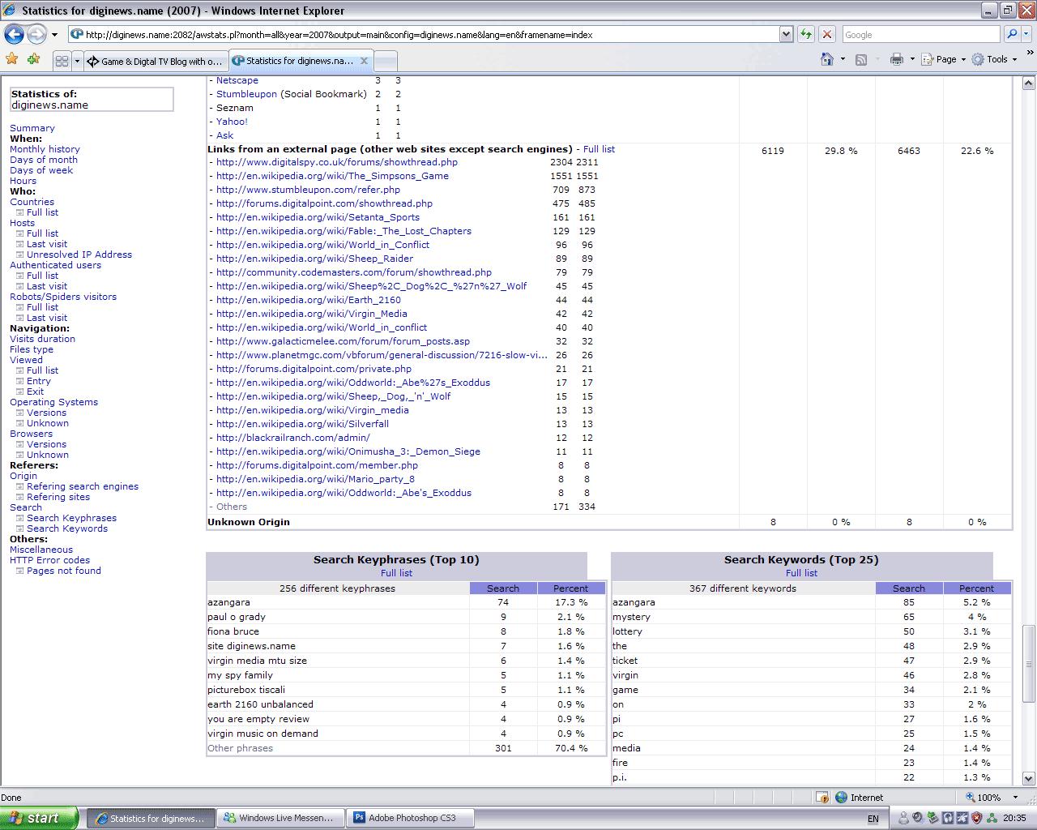Viewport: 1037px width, 830px height.
Task: Select the 'paul o grady' keyphrase row text
Action: (237, 617)
